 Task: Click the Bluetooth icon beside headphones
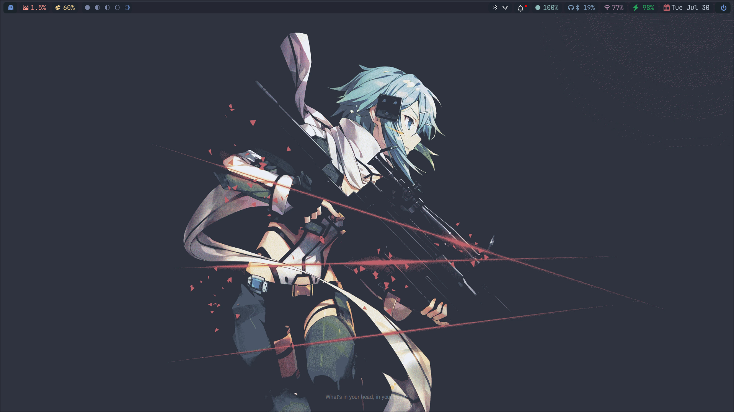[577, 8]
